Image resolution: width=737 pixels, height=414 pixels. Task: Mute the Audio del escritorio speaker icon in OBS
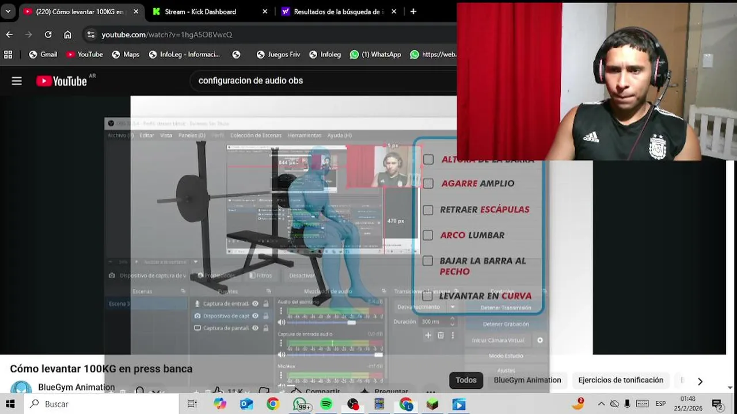pyautogui.click(x=282, y=322)
